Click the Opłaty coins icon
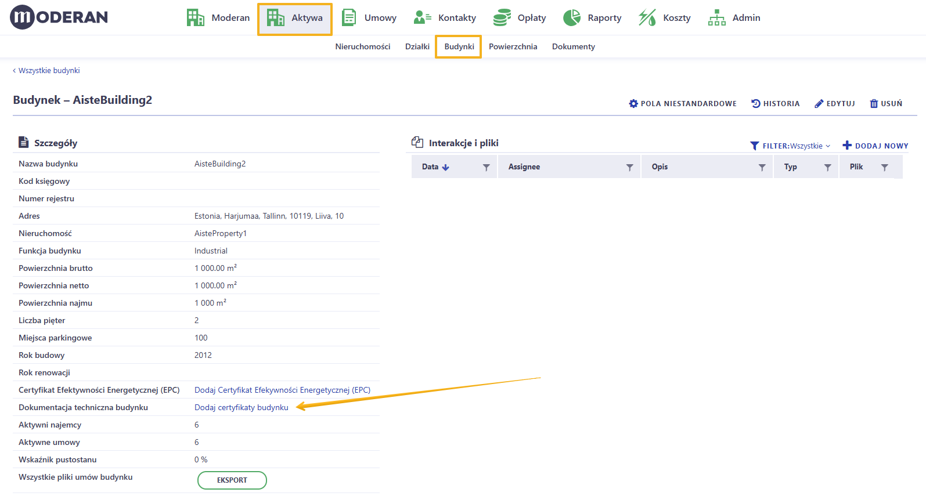The image size is (926, 496). (502, 17)
